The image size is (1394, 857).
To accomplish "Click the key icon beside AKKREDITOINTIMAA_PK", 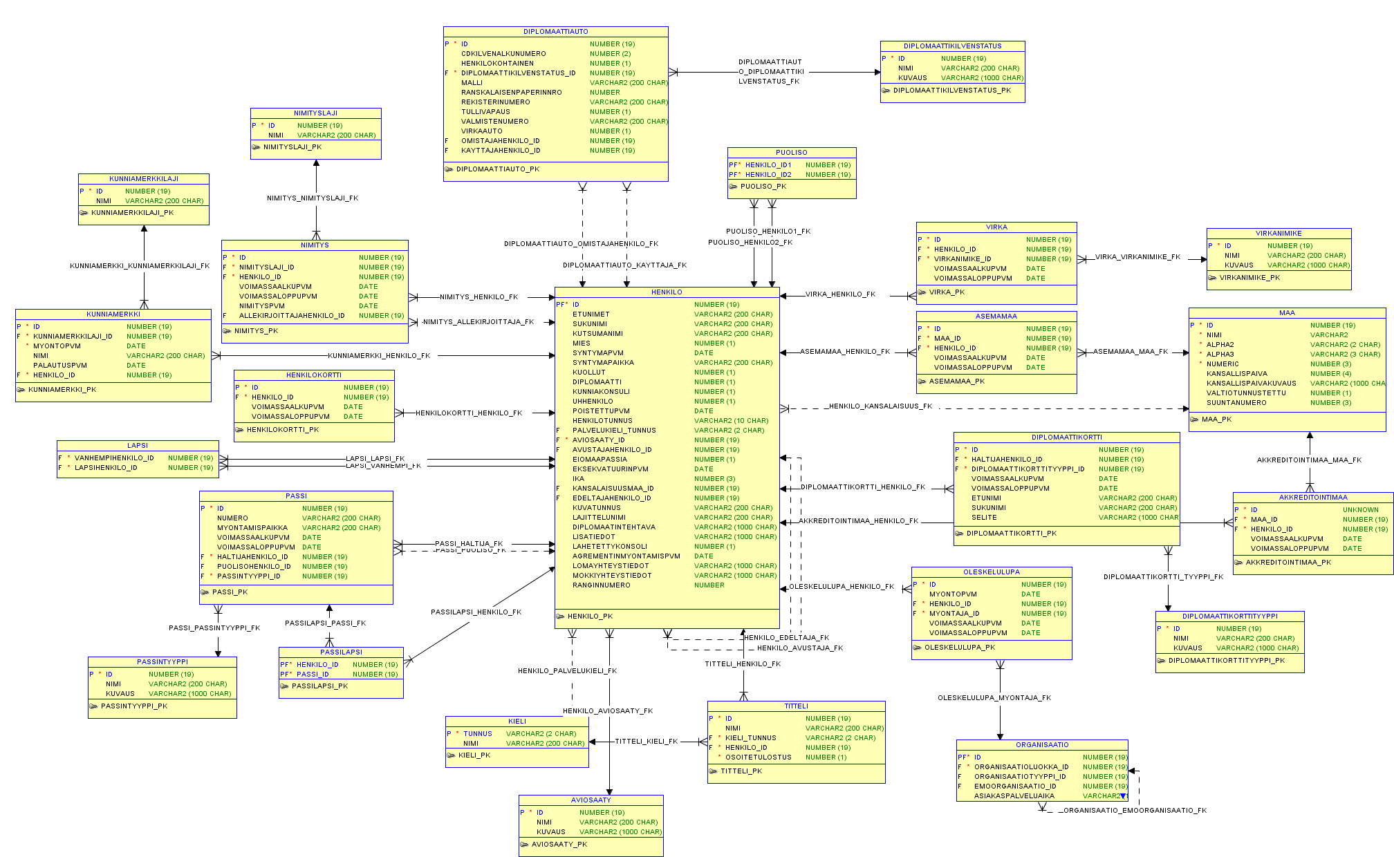I will 1238,563.
